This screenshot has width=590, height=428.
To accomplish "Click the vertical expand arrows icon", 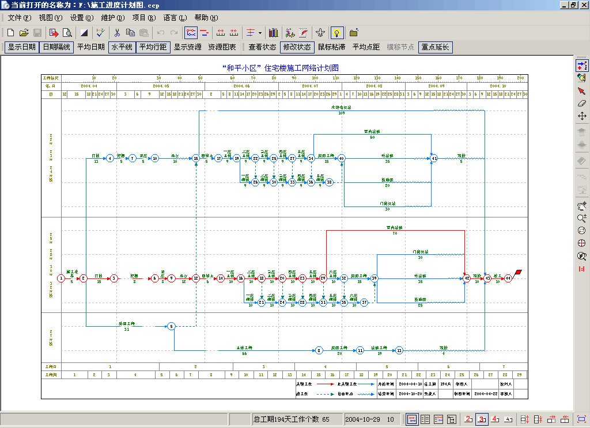I will [x=525, y=419].
